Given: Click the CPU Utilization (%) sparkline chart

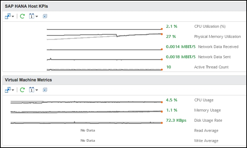Looking at the screenshot, I should tap(104, 29).
